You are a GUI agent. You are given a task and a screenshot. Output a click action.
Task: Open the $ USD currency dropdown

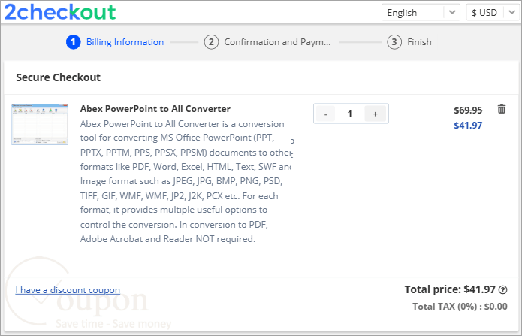(x=493, y=12)
